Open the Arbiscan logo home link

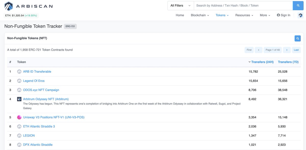28,6
